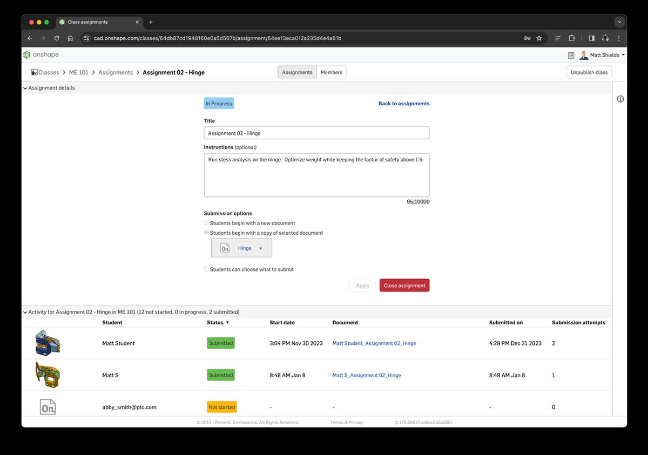Bookmark this page with the star icon

click(539, 38)
